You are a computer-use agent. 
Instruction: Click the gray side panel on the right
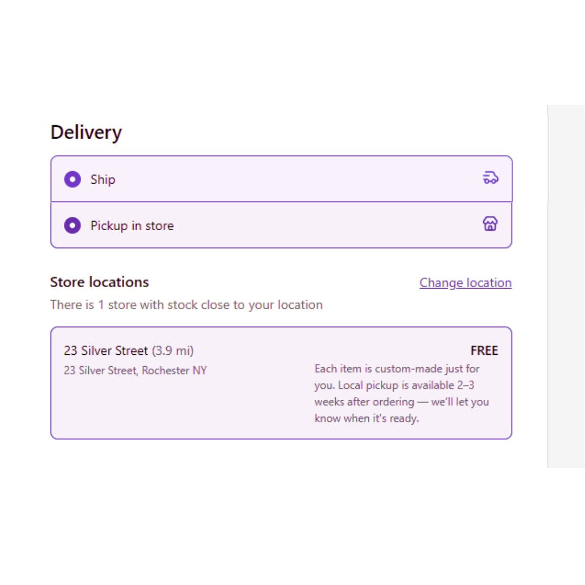pos(566,286)
